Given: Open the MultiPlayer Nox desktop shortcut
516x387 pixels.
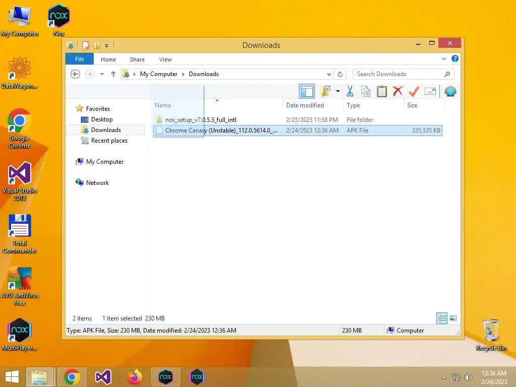Looking at the screenshot, I should pos(20,335).
